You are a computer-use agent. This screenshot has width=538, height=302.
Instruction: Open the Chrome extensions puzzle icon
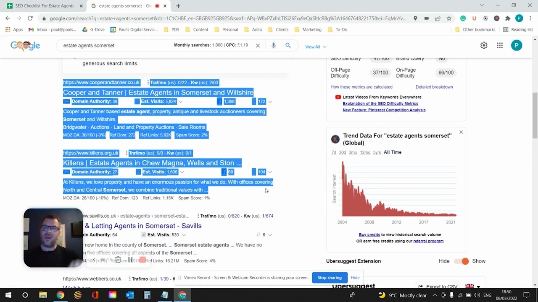[x=508, y=18]
